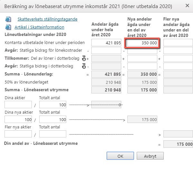Image resolution: width=193 pixels, height=175 pixels.
Task: Click Statliga bidrag i dotterbolag field, Nya andelar column
Action: pyautogui.click(x=142, y=66)
